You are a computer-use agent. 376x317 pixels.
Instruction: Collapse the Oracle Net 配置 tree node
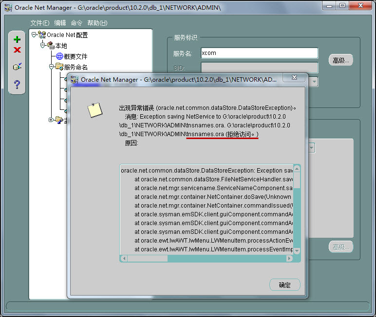pos(34,35)
